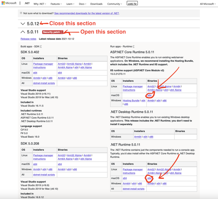Viewport: 218px width, 199px height.
Task: Click the info icon inside the Security patch badge
Action: coord(62,32)
